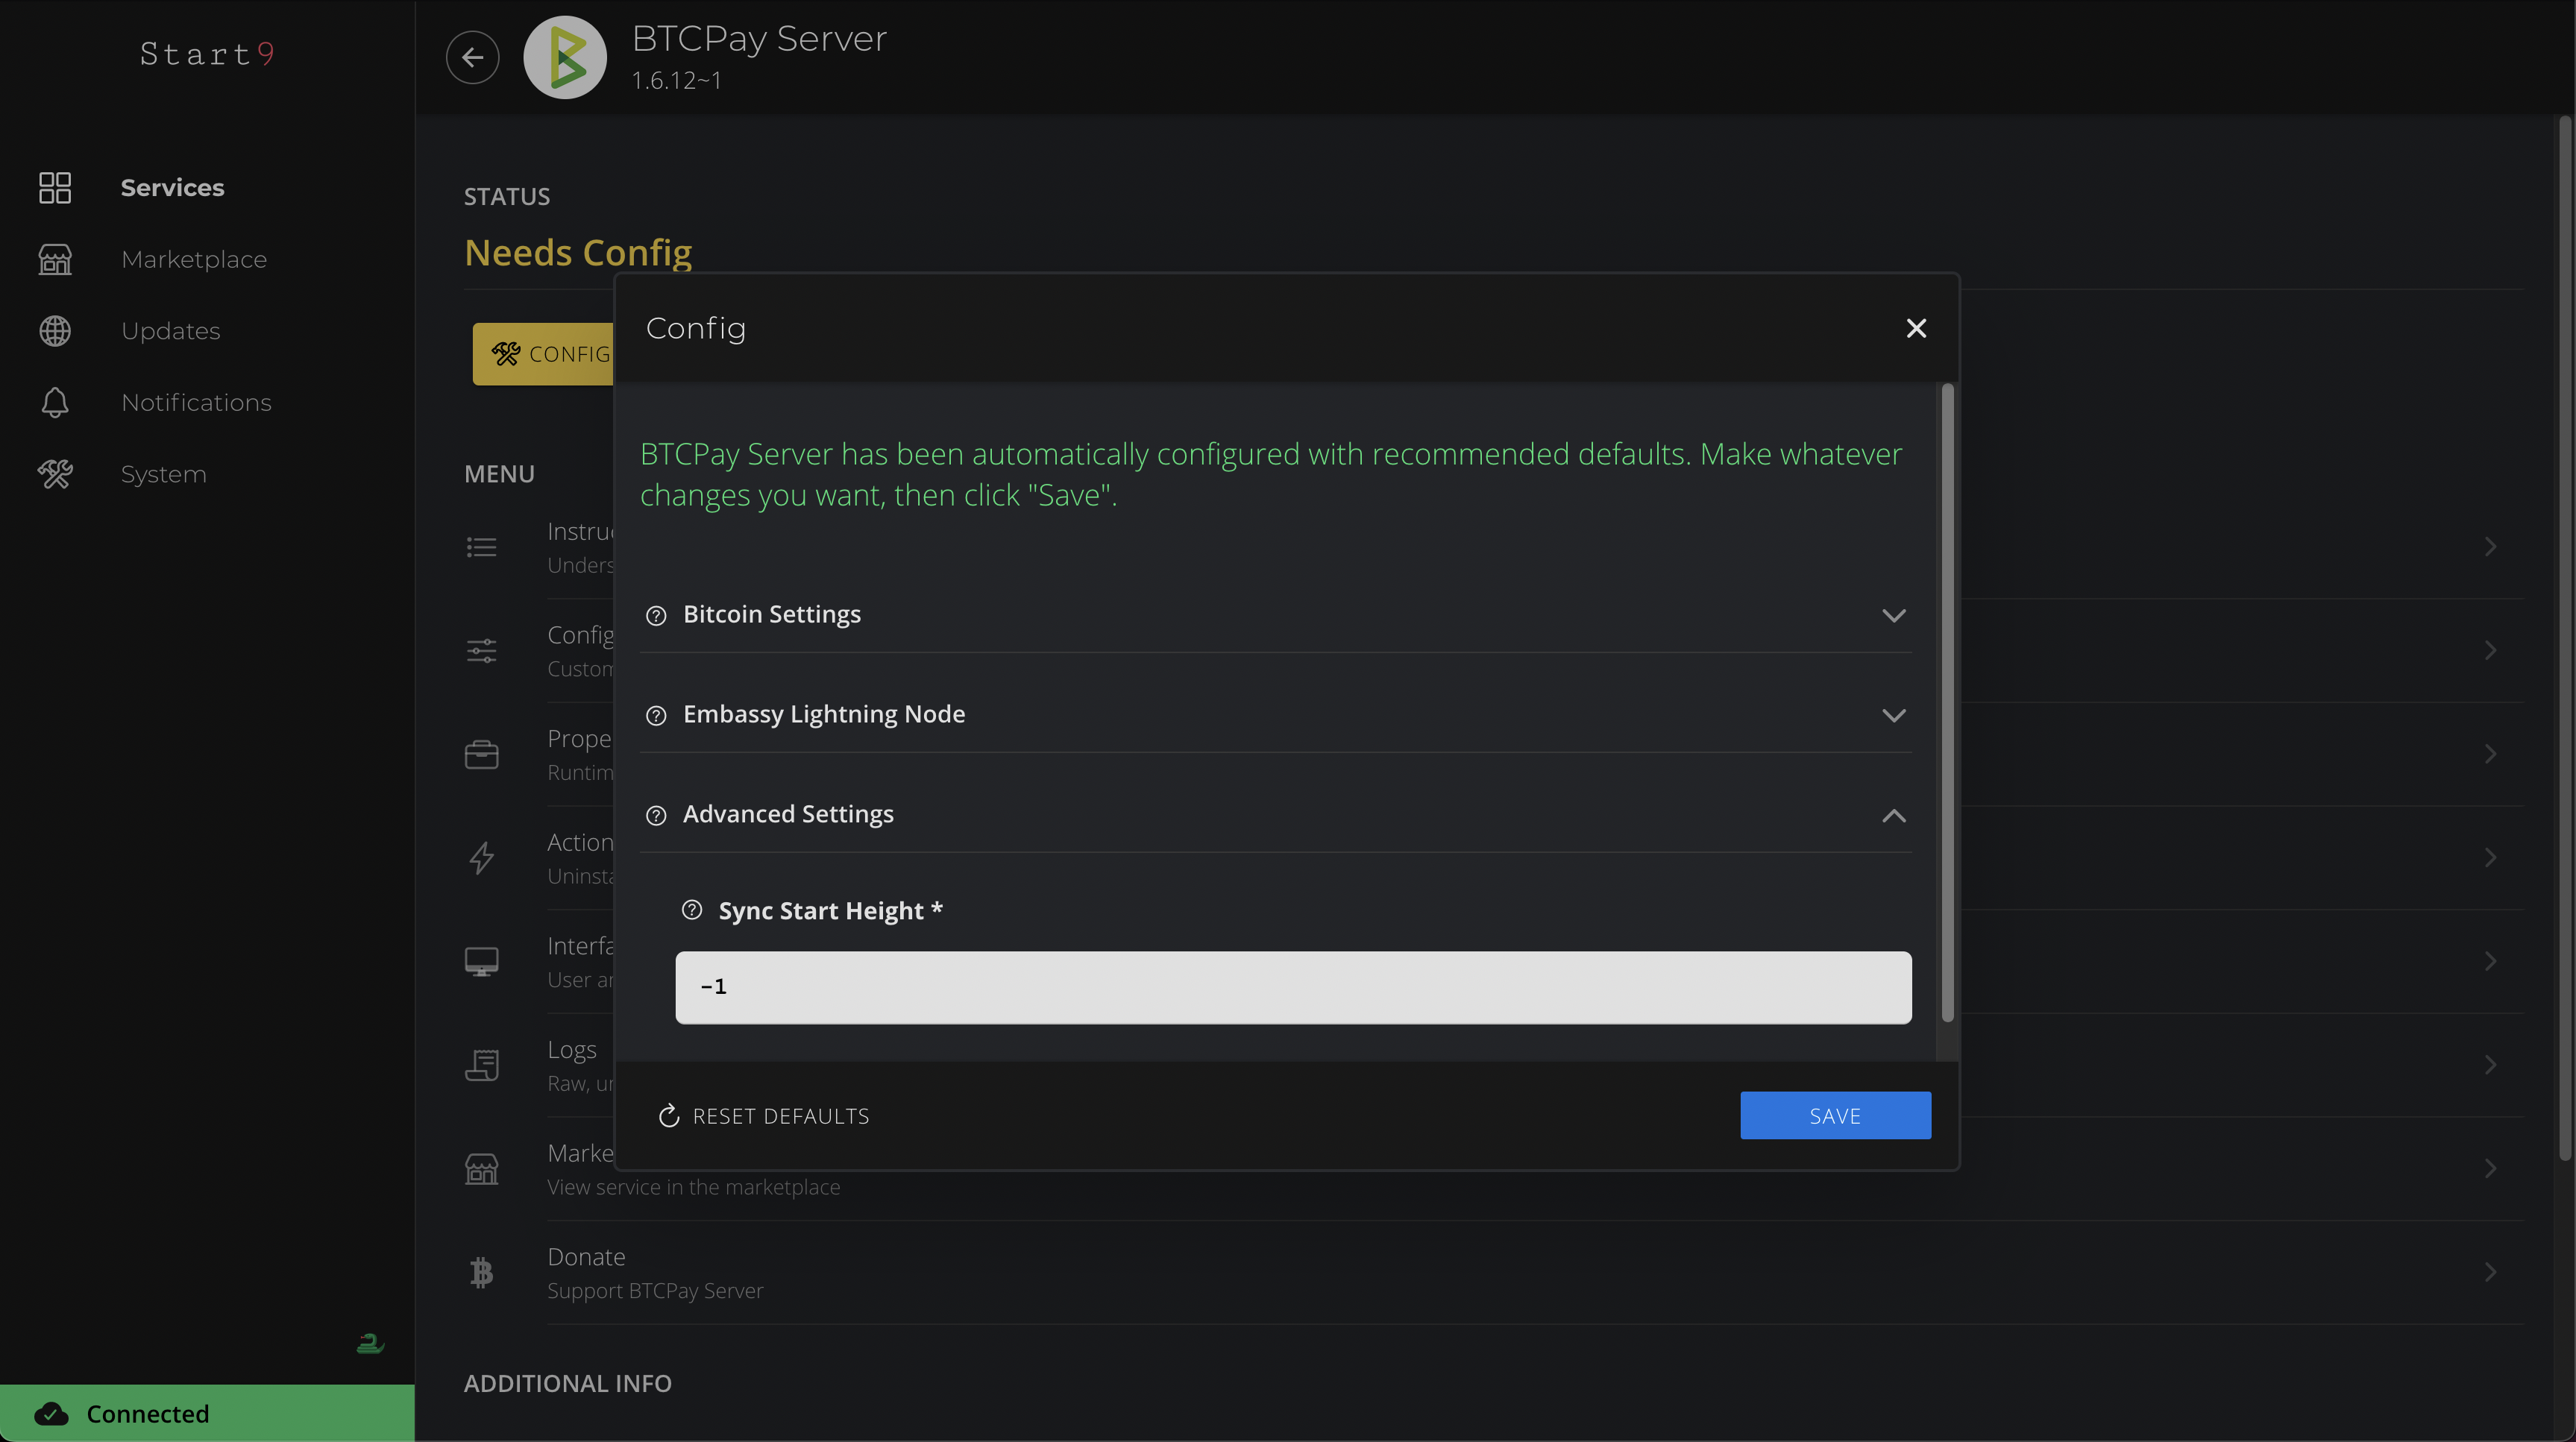
Task: Open the System sidebar item
Action: point(163,474)
